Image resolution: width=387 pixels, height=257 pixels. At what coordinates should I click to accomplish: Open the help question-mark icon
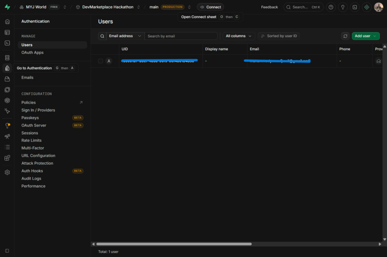click(331, 7)
